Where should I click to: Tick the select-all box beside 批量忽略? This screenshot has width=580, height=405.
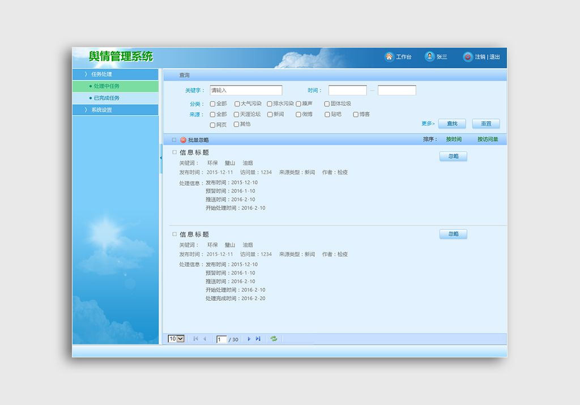point(174,140)
